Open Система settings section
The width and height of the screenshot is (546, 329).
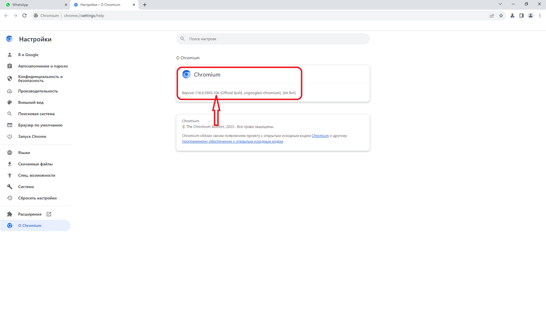pyautogui.click(x=35, y=186)
